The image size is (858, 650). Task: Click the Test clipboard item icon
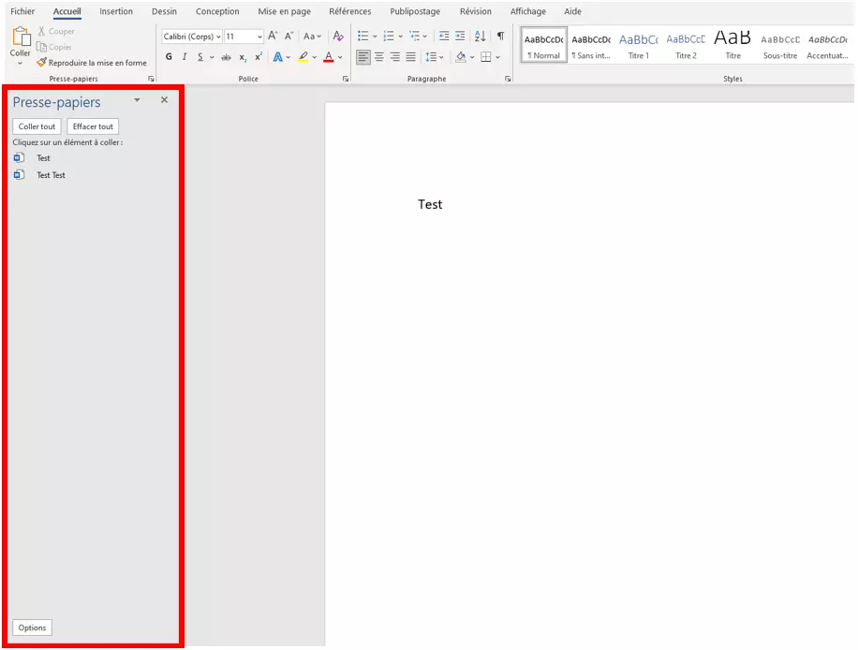(19, 158)
